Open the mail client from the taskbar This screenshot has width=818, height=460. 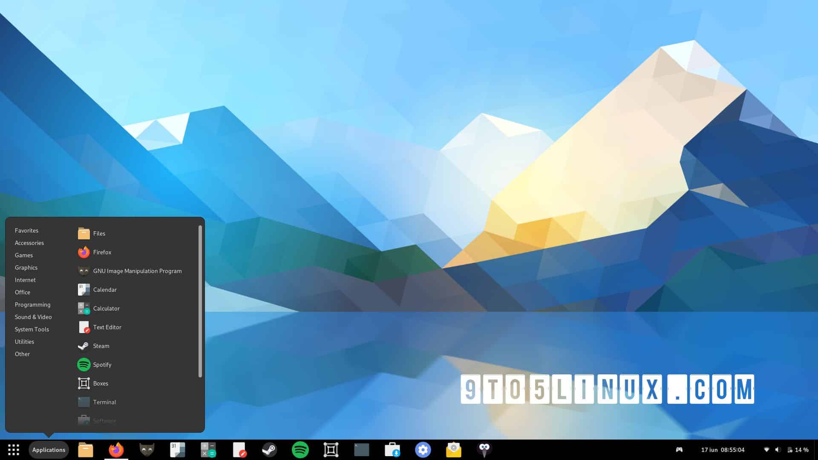(x=453, y=449)
